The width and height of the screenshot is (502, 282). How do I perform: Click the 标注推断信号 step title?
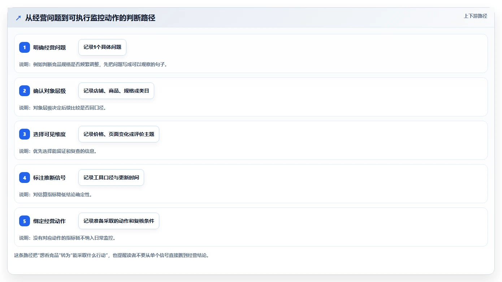pos(49,178)
